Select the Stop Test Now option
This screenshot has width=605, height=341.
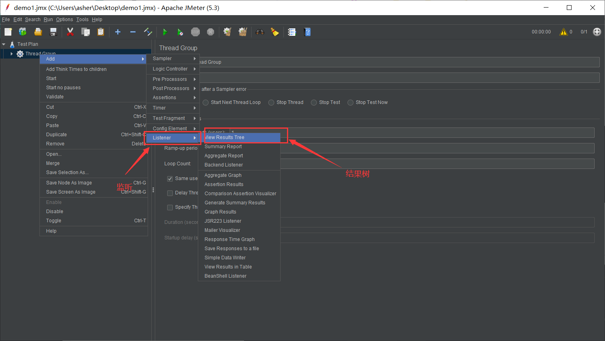(x=351, y=102)
